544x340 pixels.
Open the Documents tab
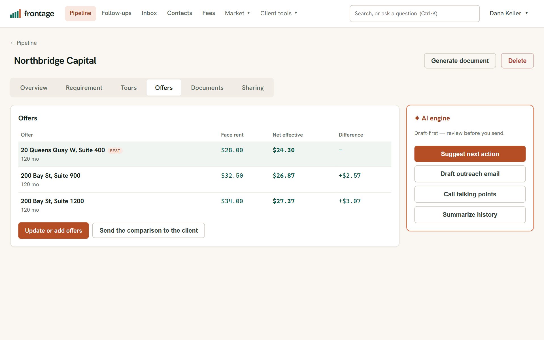207,88
